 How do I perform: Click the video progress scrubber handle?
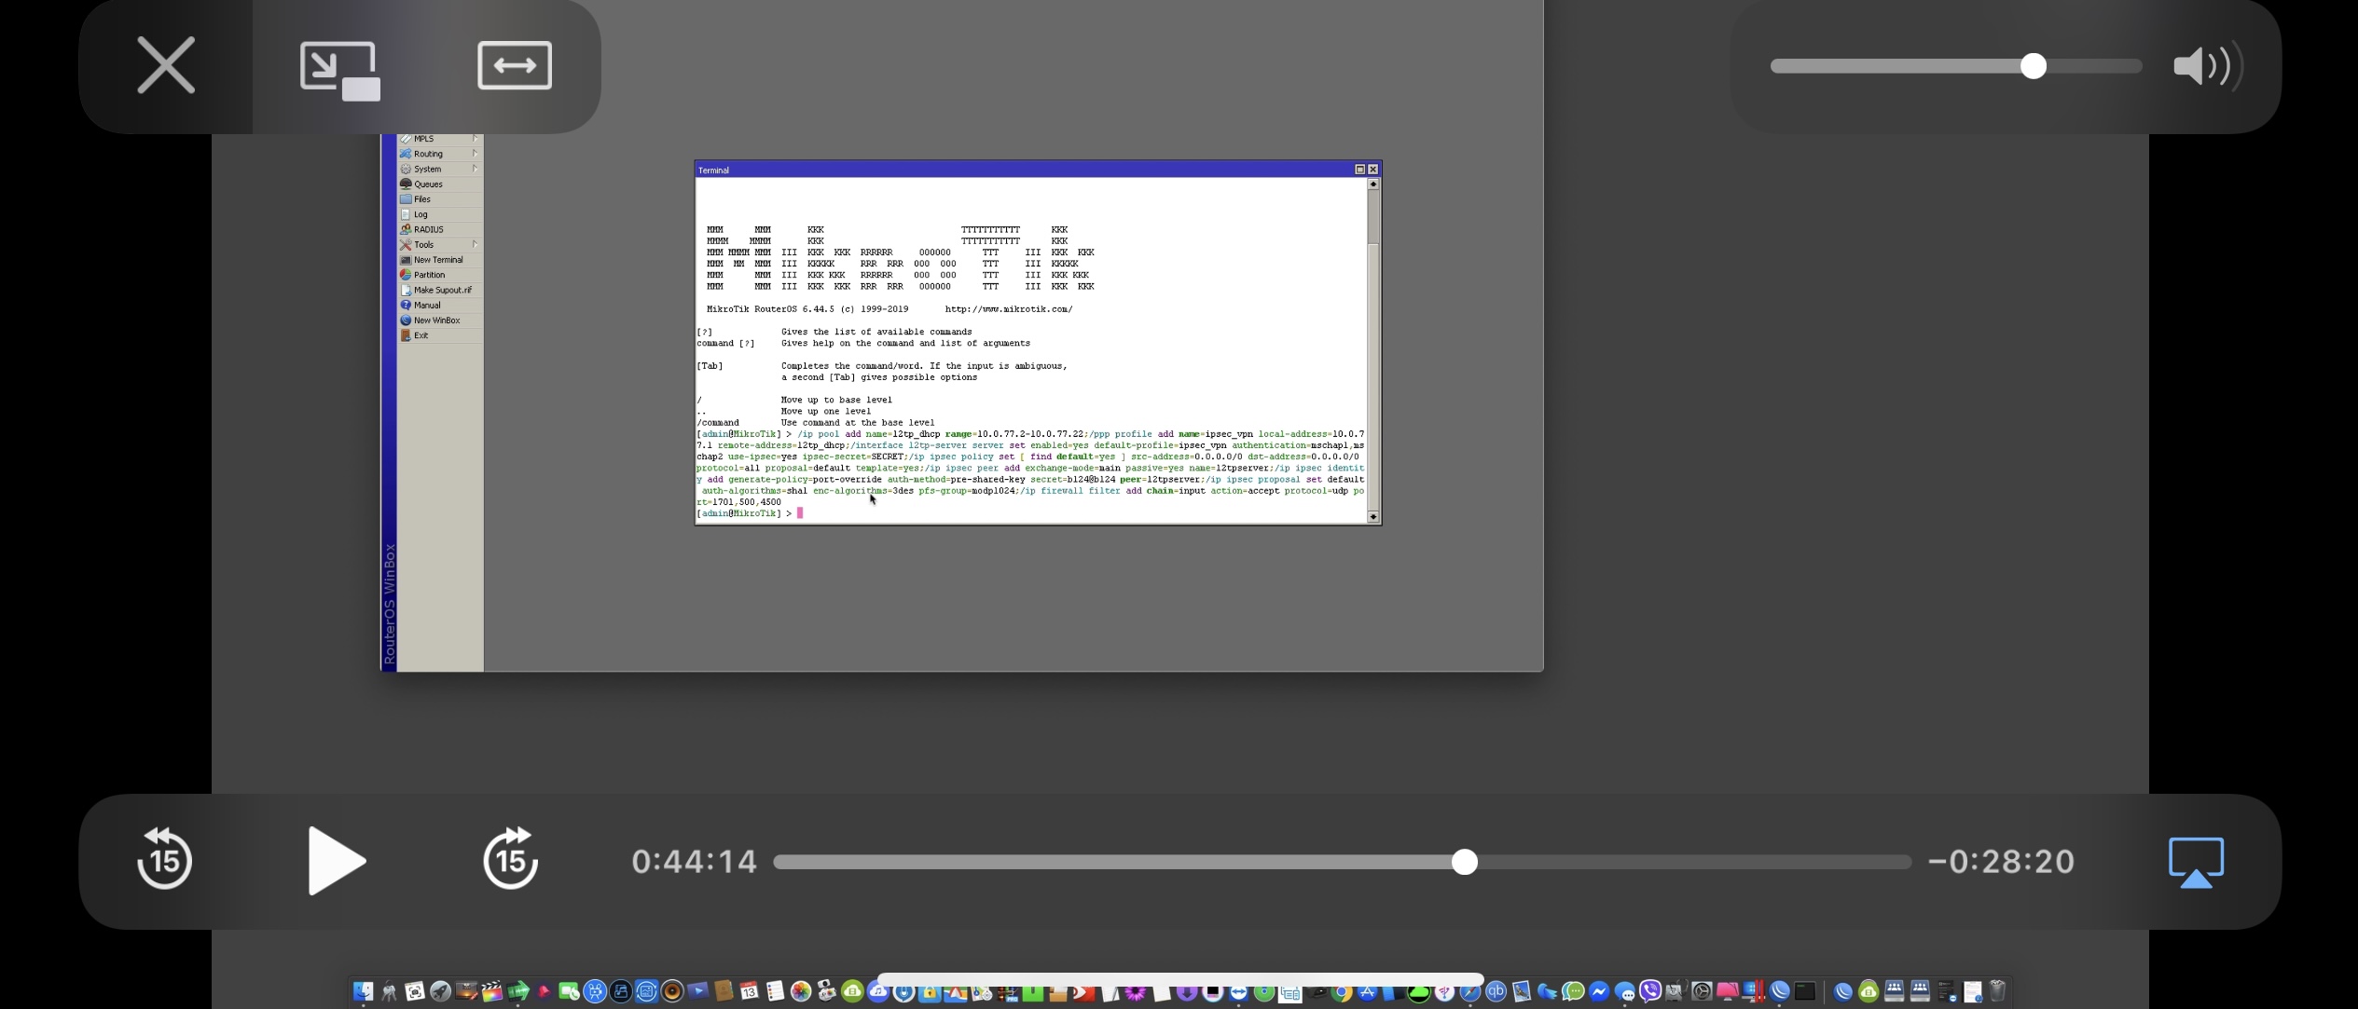click(1464, 863)
